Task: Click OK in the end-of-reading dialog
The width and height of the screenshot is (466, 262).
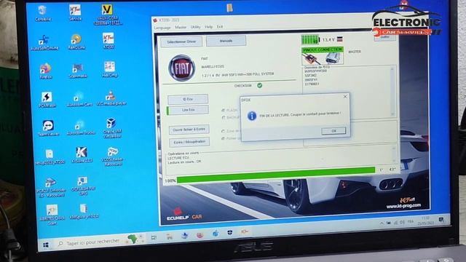Action: [333, 131]
